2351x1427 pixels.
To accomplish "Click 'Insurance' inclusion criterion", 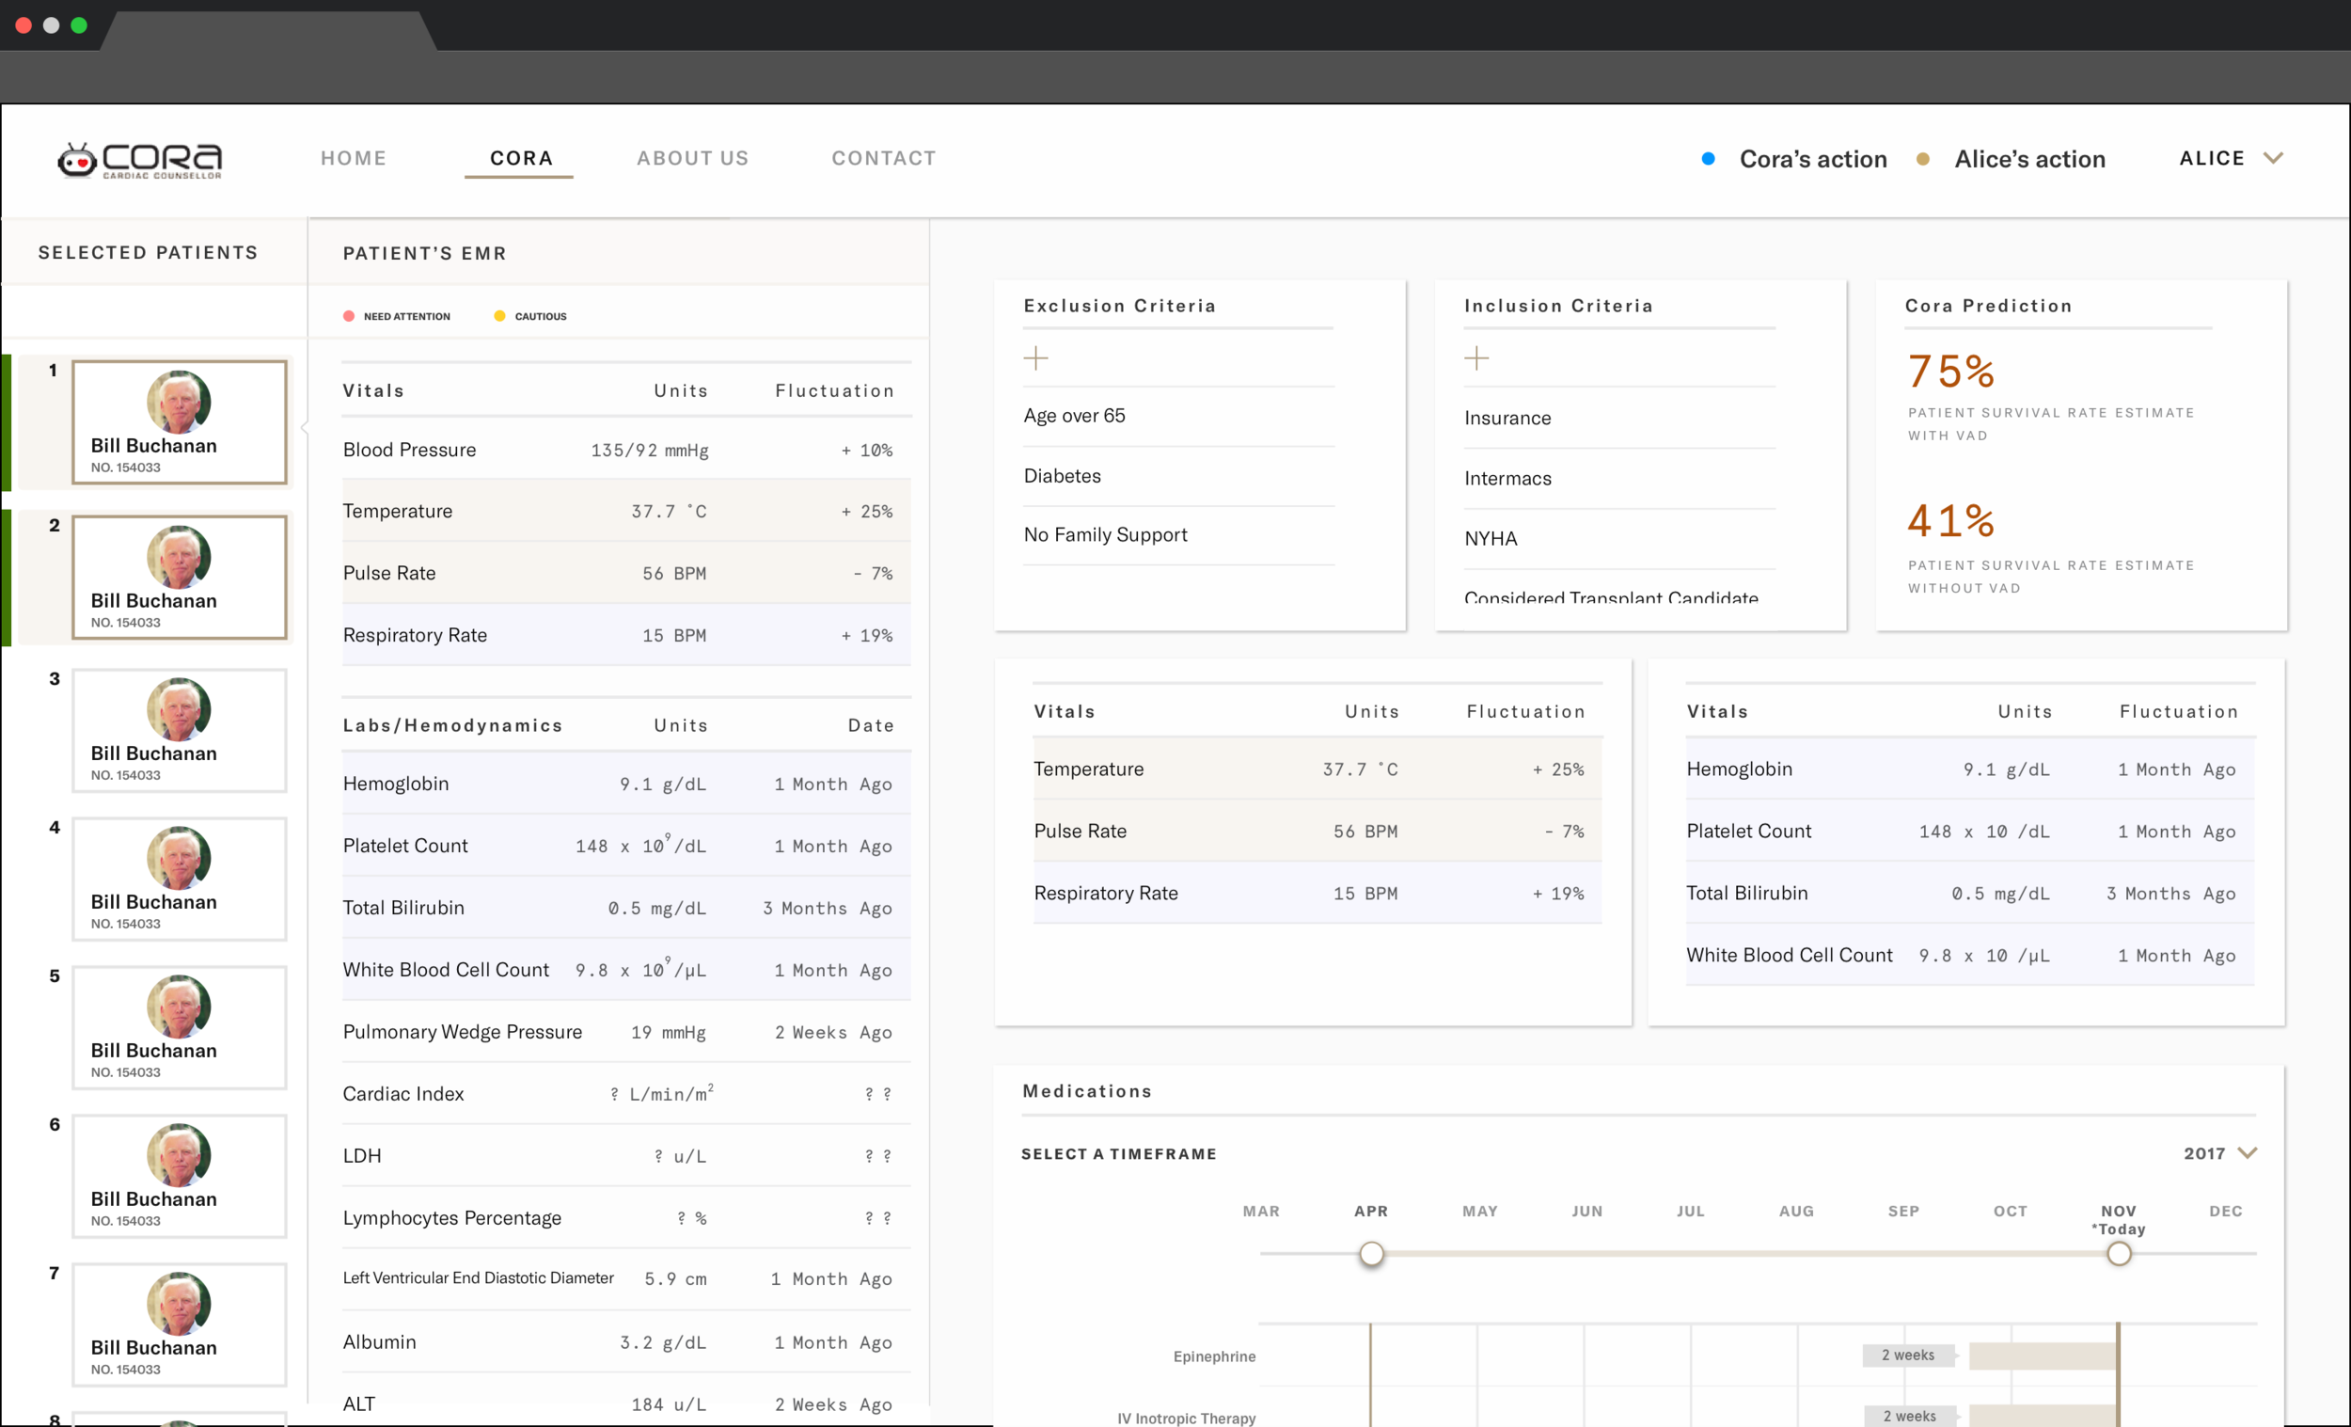I will [x=1507, y=418].
